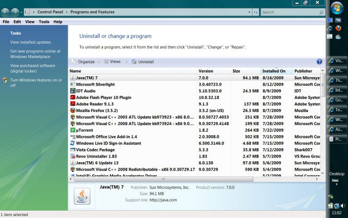Click Turn Windows features on or off

(x=36, y=83)
